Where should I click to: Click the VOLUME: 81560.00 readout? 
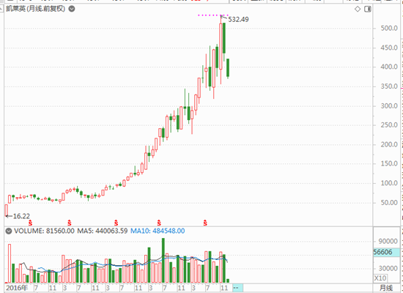click(x=44, y=231)
